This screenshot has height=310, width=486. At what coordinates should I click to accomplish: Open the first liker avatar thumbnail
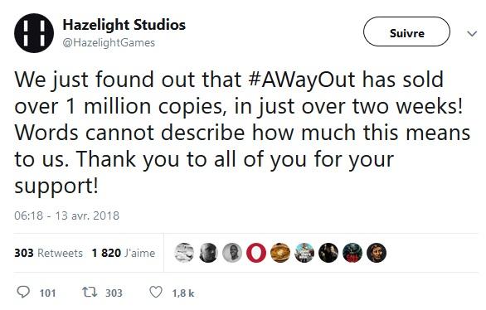click(184, 253)
